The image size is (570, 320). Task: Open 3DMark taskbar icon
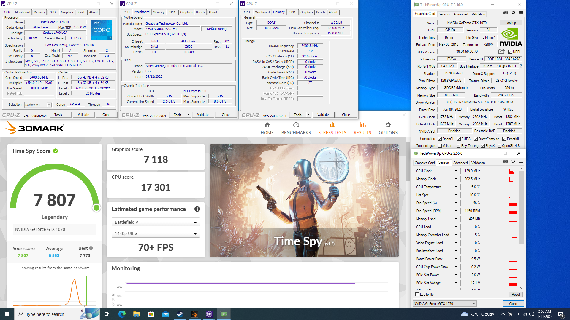[x=195, y=314]
